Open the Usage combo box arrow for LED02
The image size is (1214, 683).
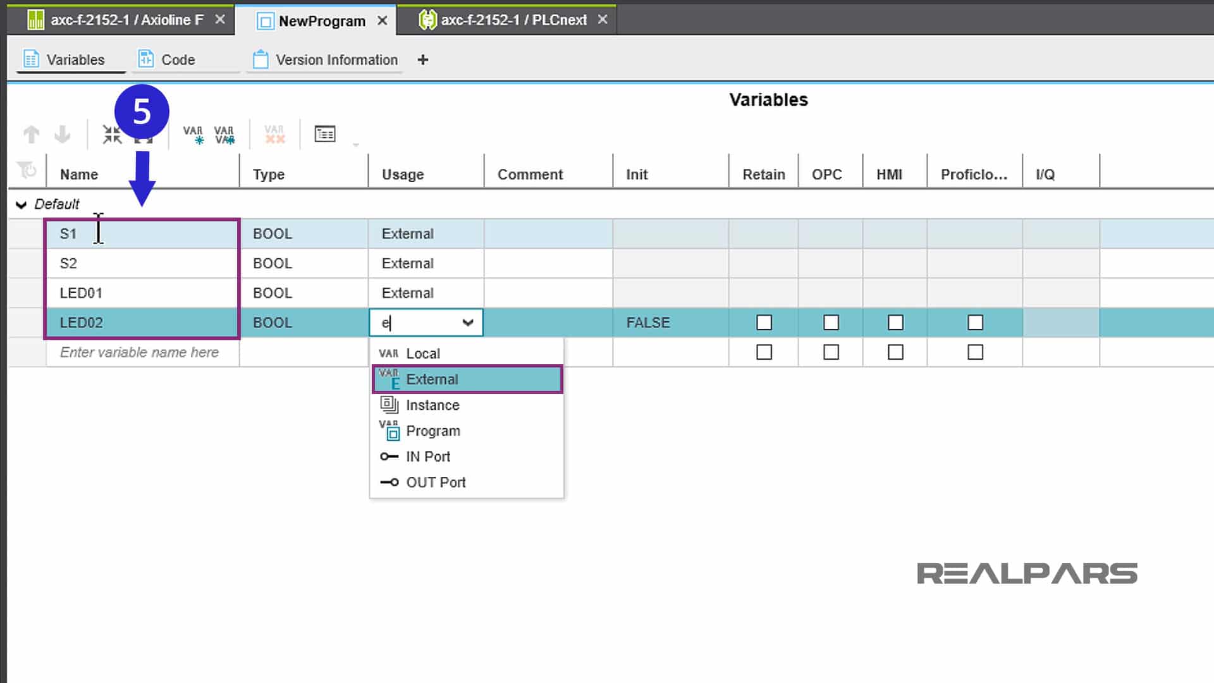468,323
